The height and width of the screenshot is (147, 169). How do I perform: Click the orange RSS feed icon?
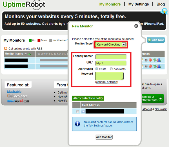(6, 49)
